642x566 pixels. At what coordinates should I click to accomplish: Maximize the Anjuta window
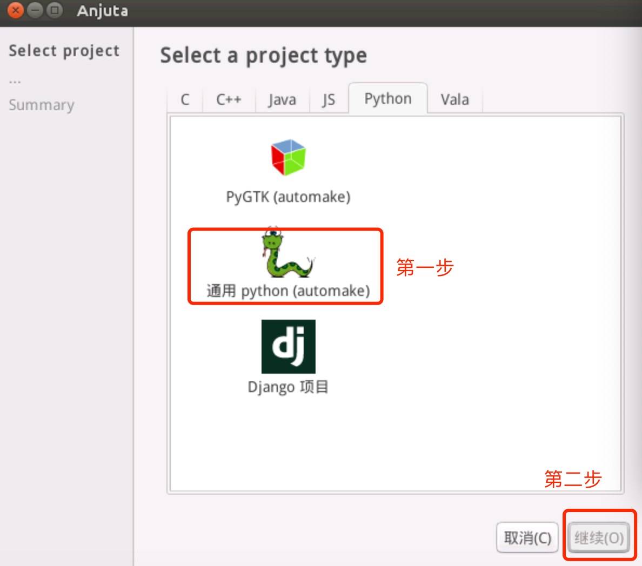coord(55,10)
